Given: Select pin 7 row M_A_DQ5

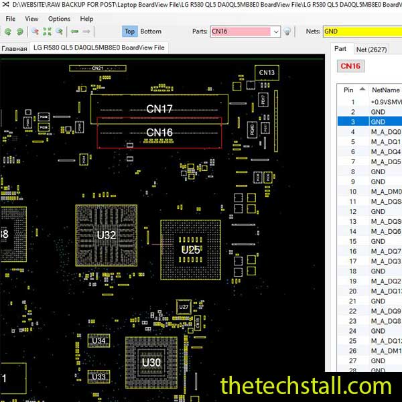Looking at the screenshot, I should click(369, 161).
